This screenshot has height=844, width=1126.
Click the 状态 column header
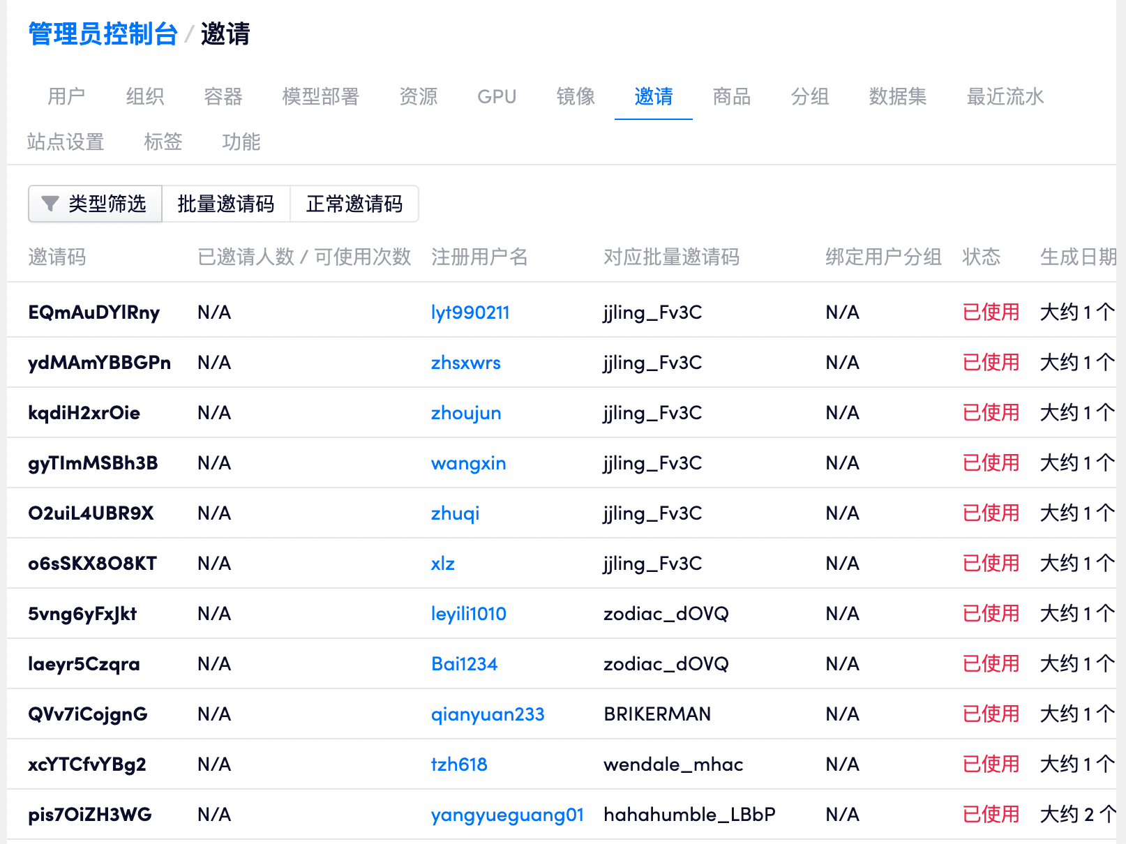pos(981,257)
